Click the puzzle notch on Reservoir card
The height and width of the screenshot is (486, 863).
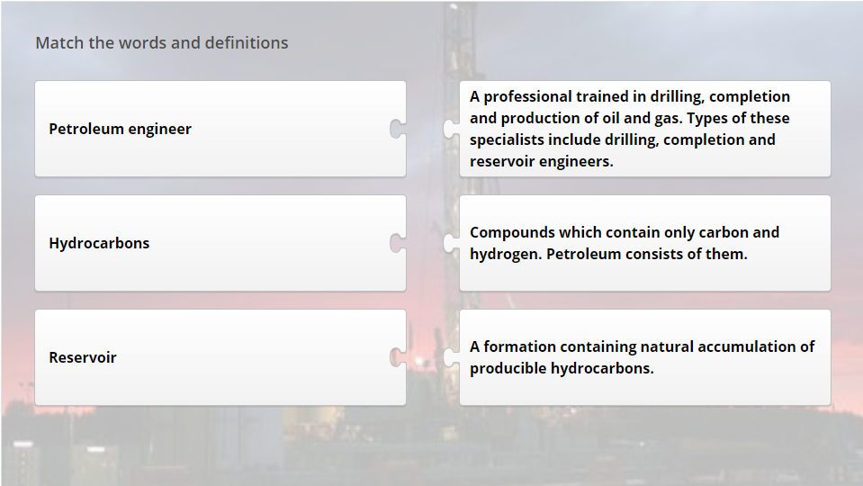coord(398,357)
